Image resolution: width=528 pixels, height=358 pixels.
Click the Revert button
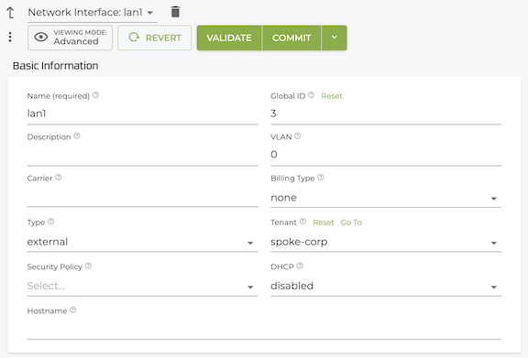(x=155, y=38)
